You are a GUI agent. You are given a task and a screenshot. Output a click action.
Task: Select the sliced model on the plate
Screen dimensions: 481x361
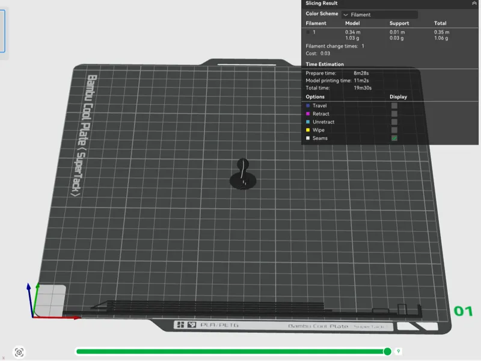[243, 174]
